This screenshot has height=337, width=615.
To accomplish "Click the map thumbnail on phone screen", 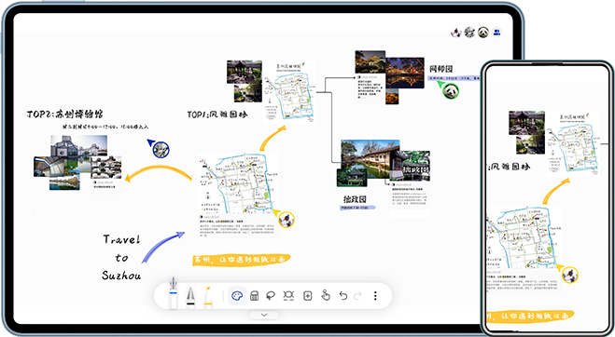I will (574, 142).
